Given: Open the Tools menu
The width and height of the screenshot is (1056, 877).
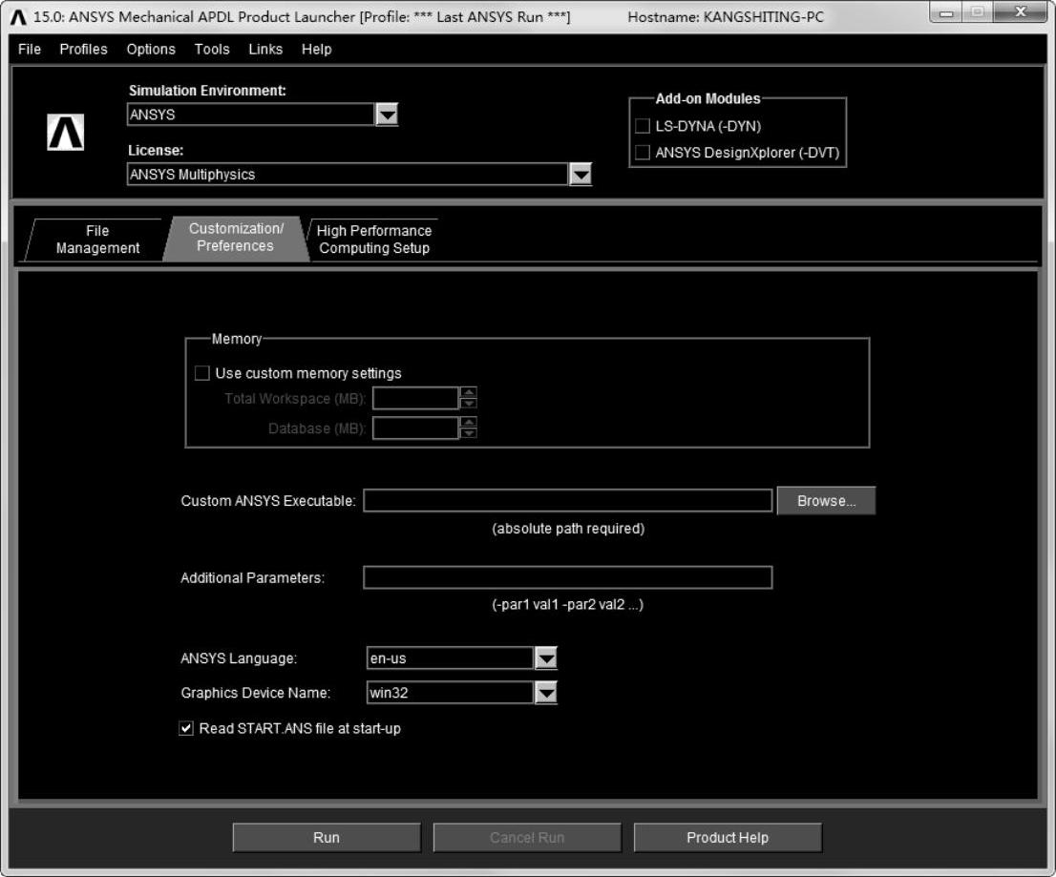Looking at the screenshot, I should 212,49.
